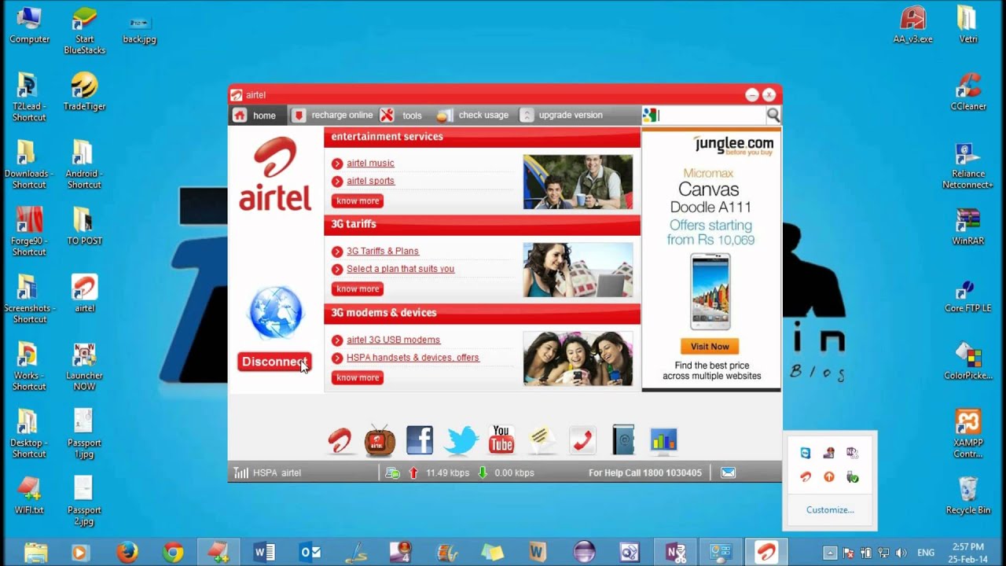Click airtel icon in tray overflow
This screenshot has width=1006, height=566.
coord(806,477)
